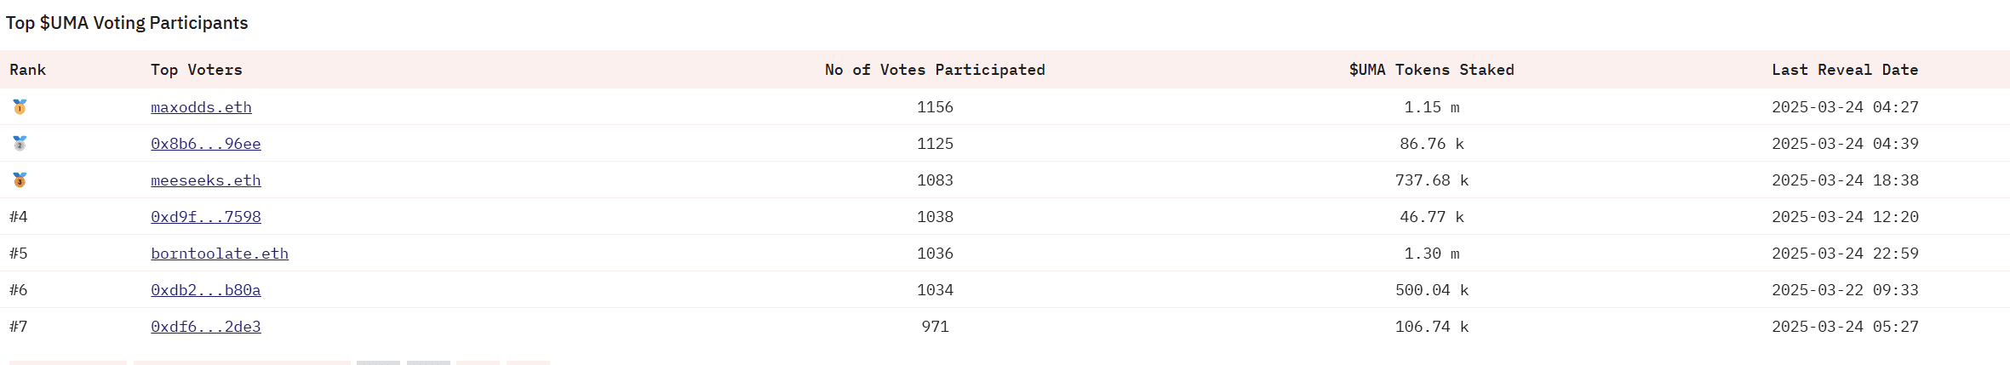Select the 1156 votes cell
2010x365 pixels.
tap(935, 107)
